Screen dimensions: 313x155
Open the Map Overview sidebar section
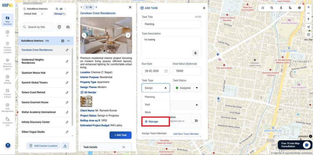[7, 20]
